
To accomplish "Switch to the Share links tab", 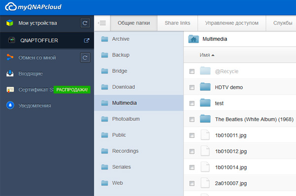I will click(x=178, y=23).
